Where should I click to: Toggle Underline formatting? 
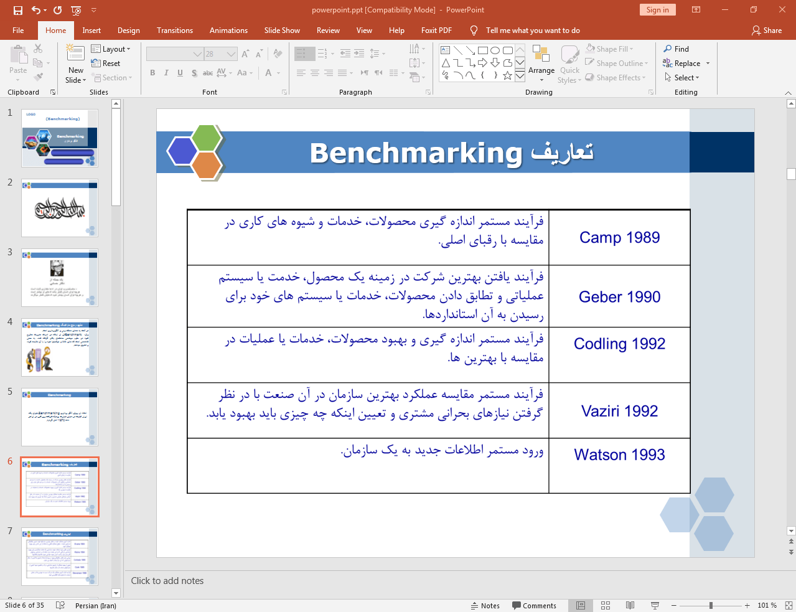180,73
